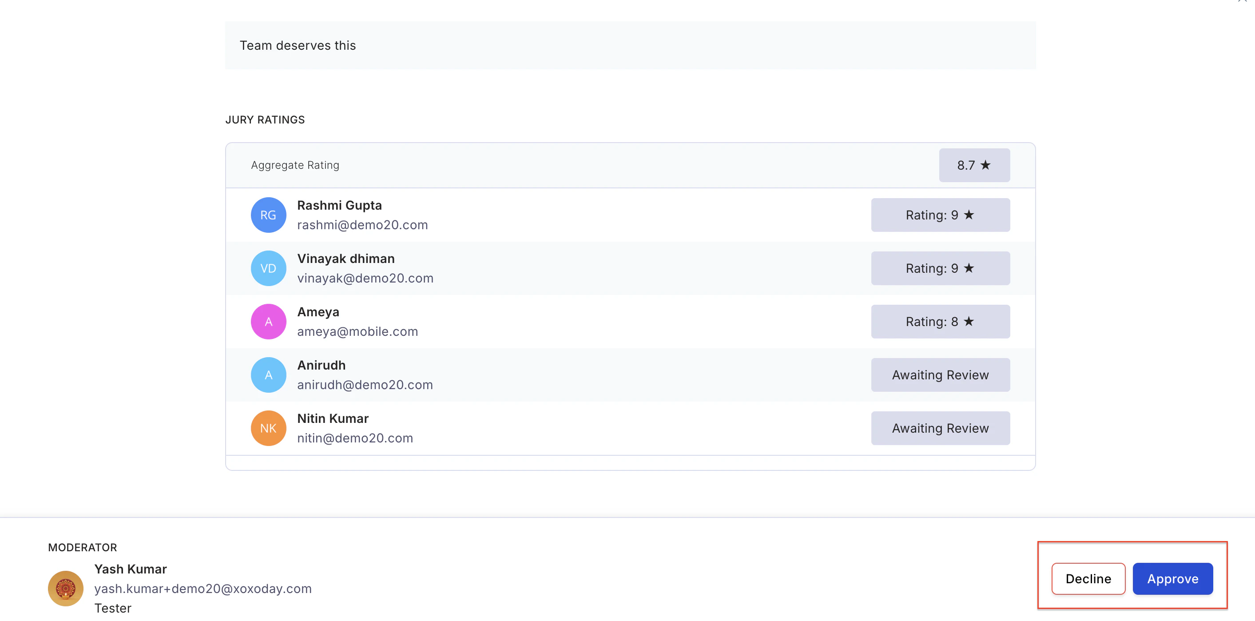Click the email nitin@demo20.com

coord(355,438)
